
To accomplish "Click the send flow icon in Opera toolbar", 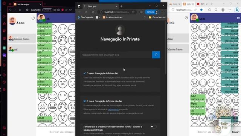I will coord(67,10).
